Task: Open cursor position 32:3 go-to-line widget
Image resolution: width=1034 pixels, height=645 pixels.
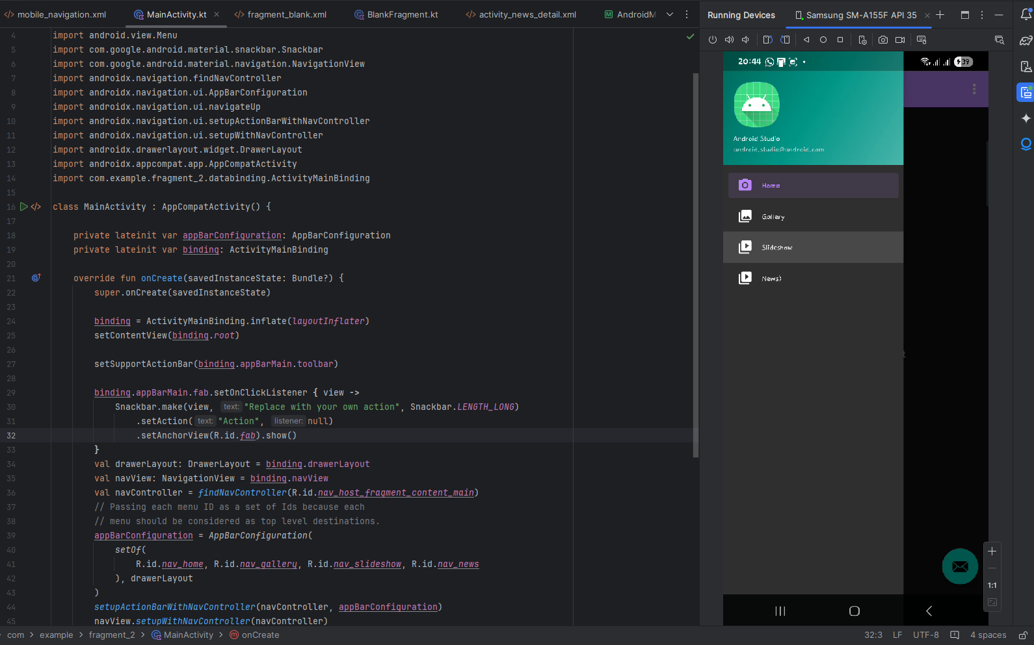Action: (873, 635)
